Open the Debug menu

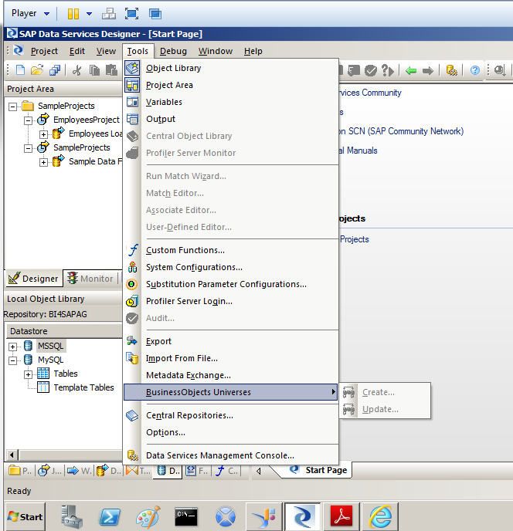[x=173, y=51]
